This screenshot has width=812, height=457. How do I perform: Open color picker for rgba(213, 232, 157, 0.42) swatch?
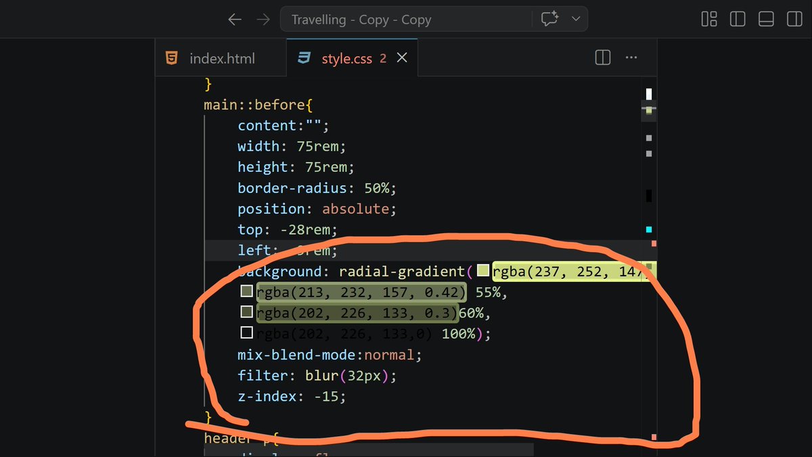[x=247, y=292]
